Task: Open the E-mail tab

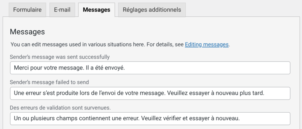Action: [62, 10]
